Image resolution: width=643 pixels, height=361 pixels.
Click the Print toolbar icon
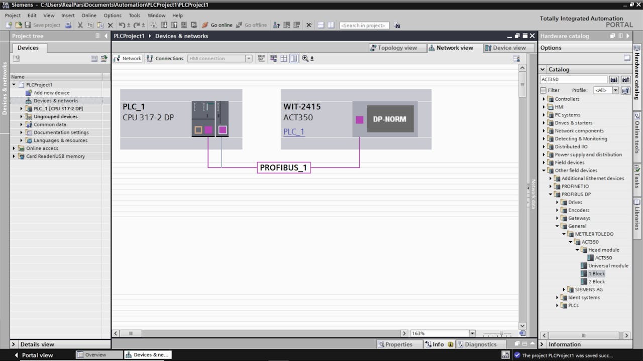(68, 25)
